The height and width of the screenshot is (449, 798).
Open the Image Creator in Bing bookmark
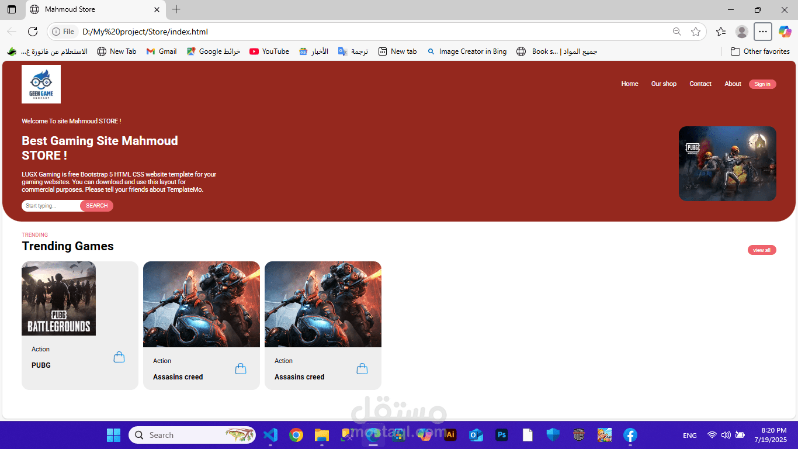coord(467,51)
